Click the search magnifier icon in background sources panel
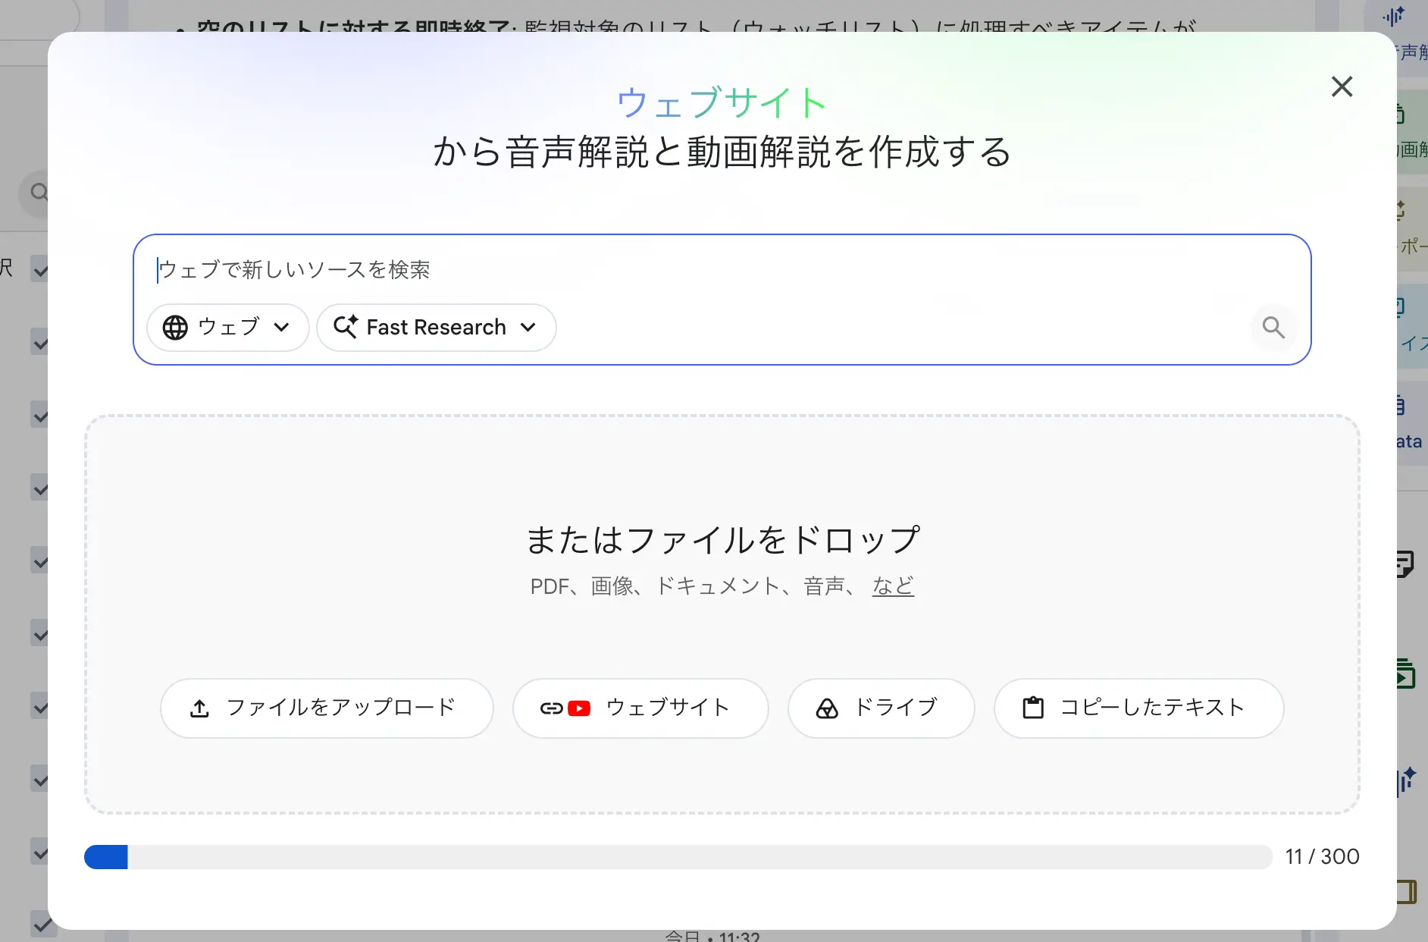Image resolution: width=1428 pixels, height=942 pixels. tap(39, 192)
